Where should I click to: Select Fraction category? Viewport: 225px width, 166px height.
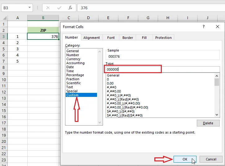point(82,79)
